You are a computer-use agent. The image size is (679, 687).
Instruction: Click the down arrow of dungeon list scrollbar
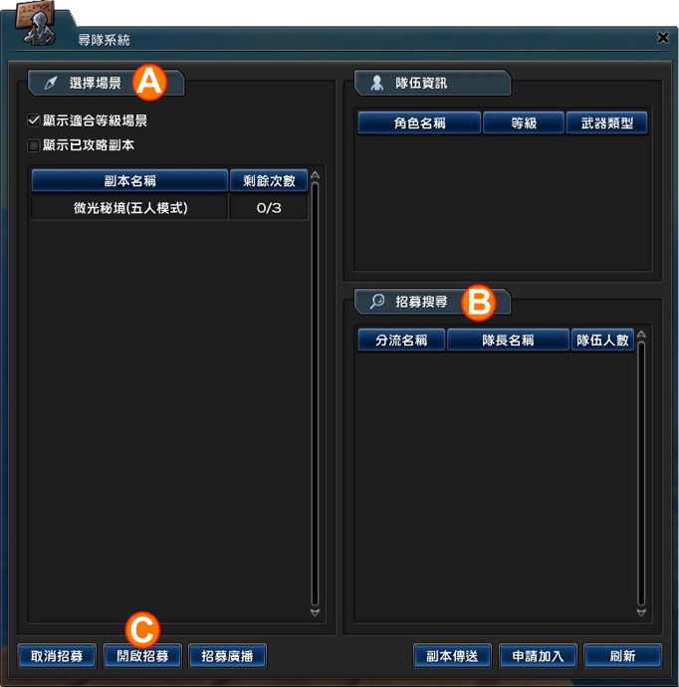click(x=315, y=612)
